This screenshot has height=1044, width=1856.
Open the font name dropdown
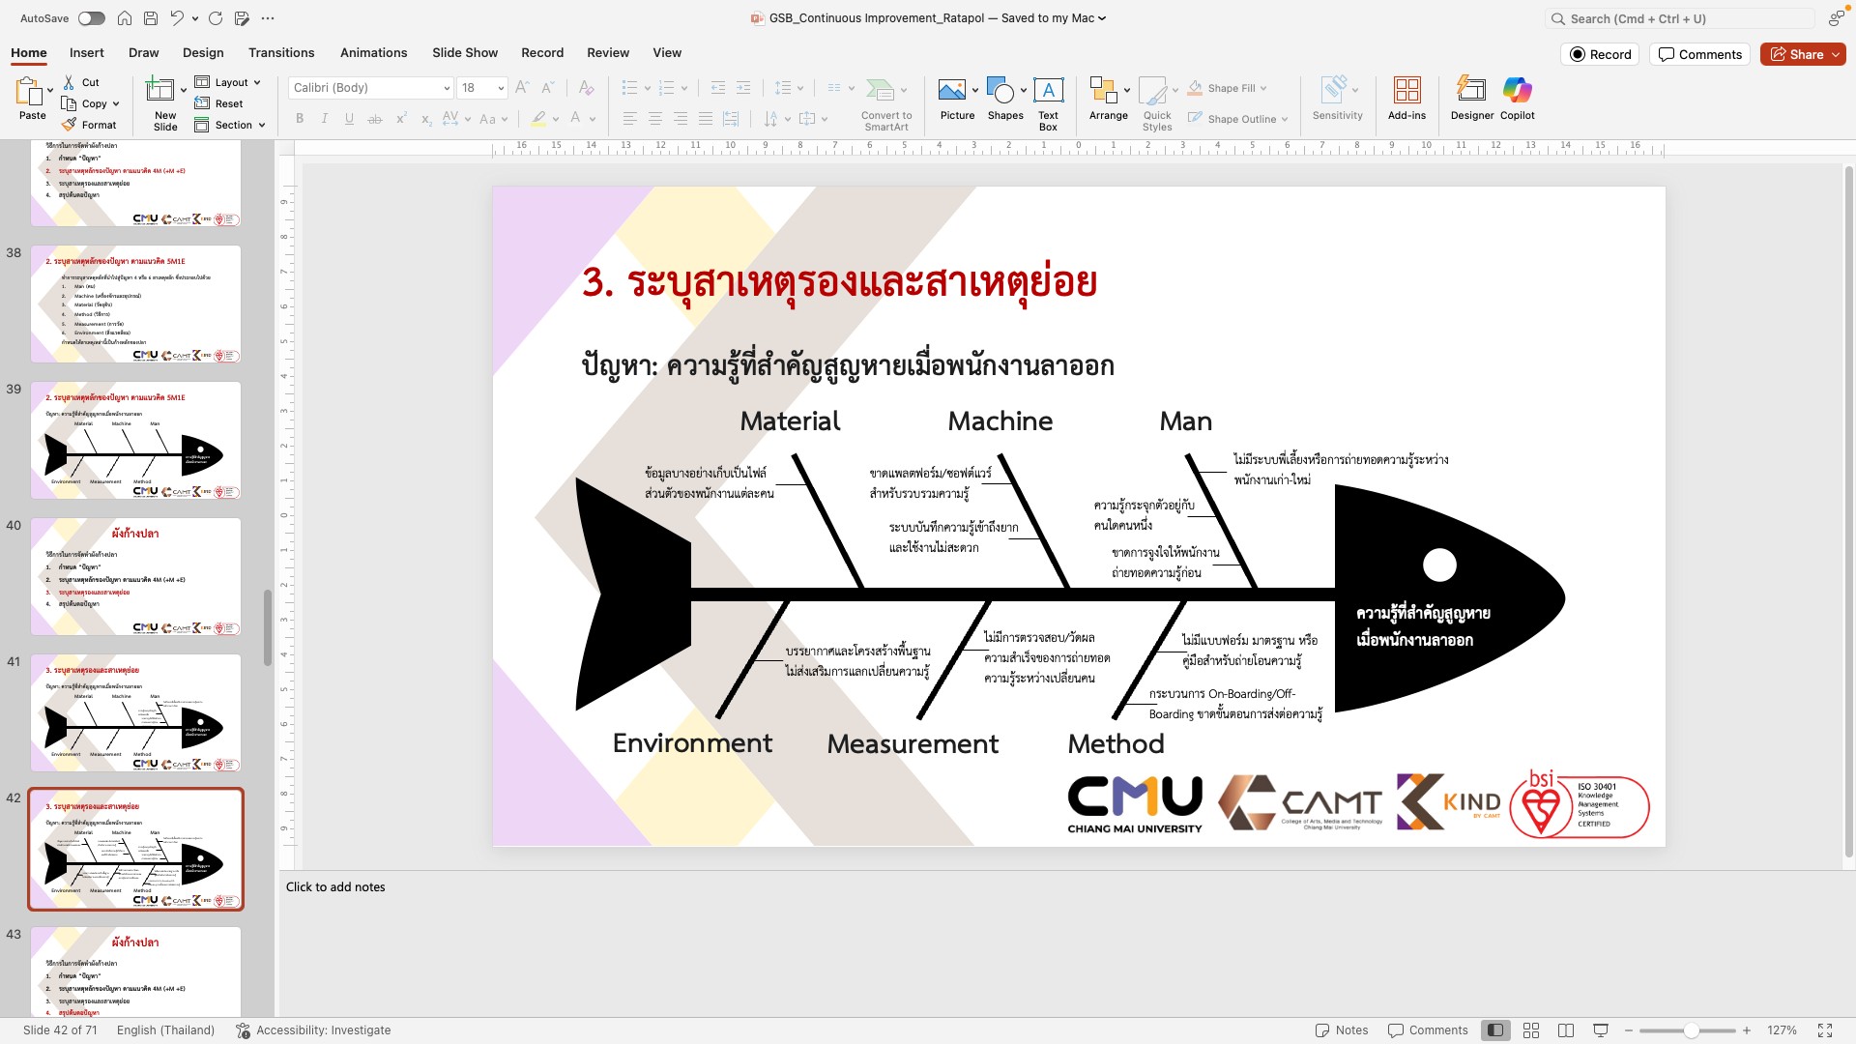447,88
